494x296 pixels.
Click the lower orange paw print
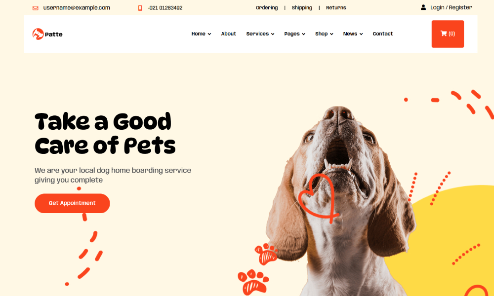pos(253,282)
